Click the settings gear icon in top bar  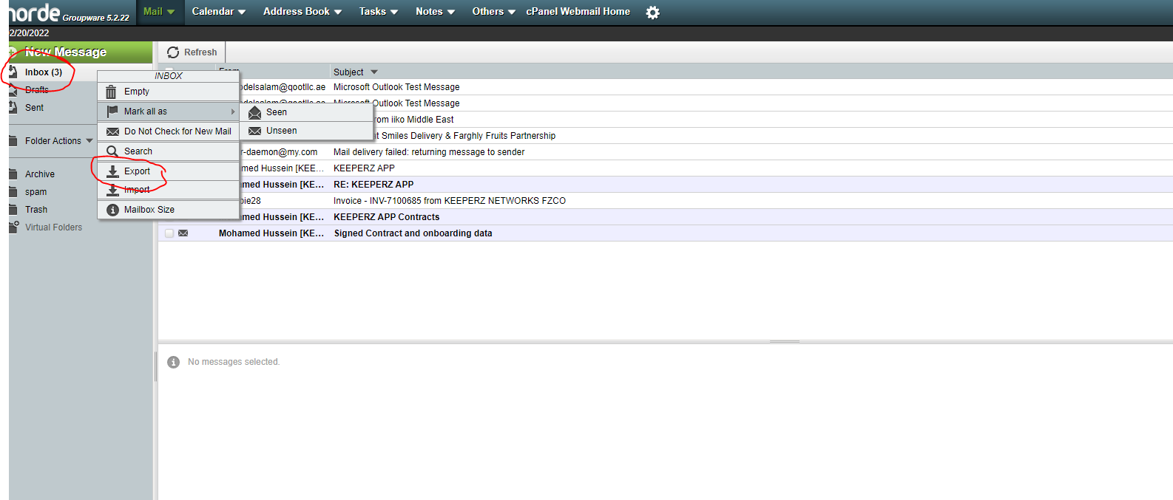point(652,13)
